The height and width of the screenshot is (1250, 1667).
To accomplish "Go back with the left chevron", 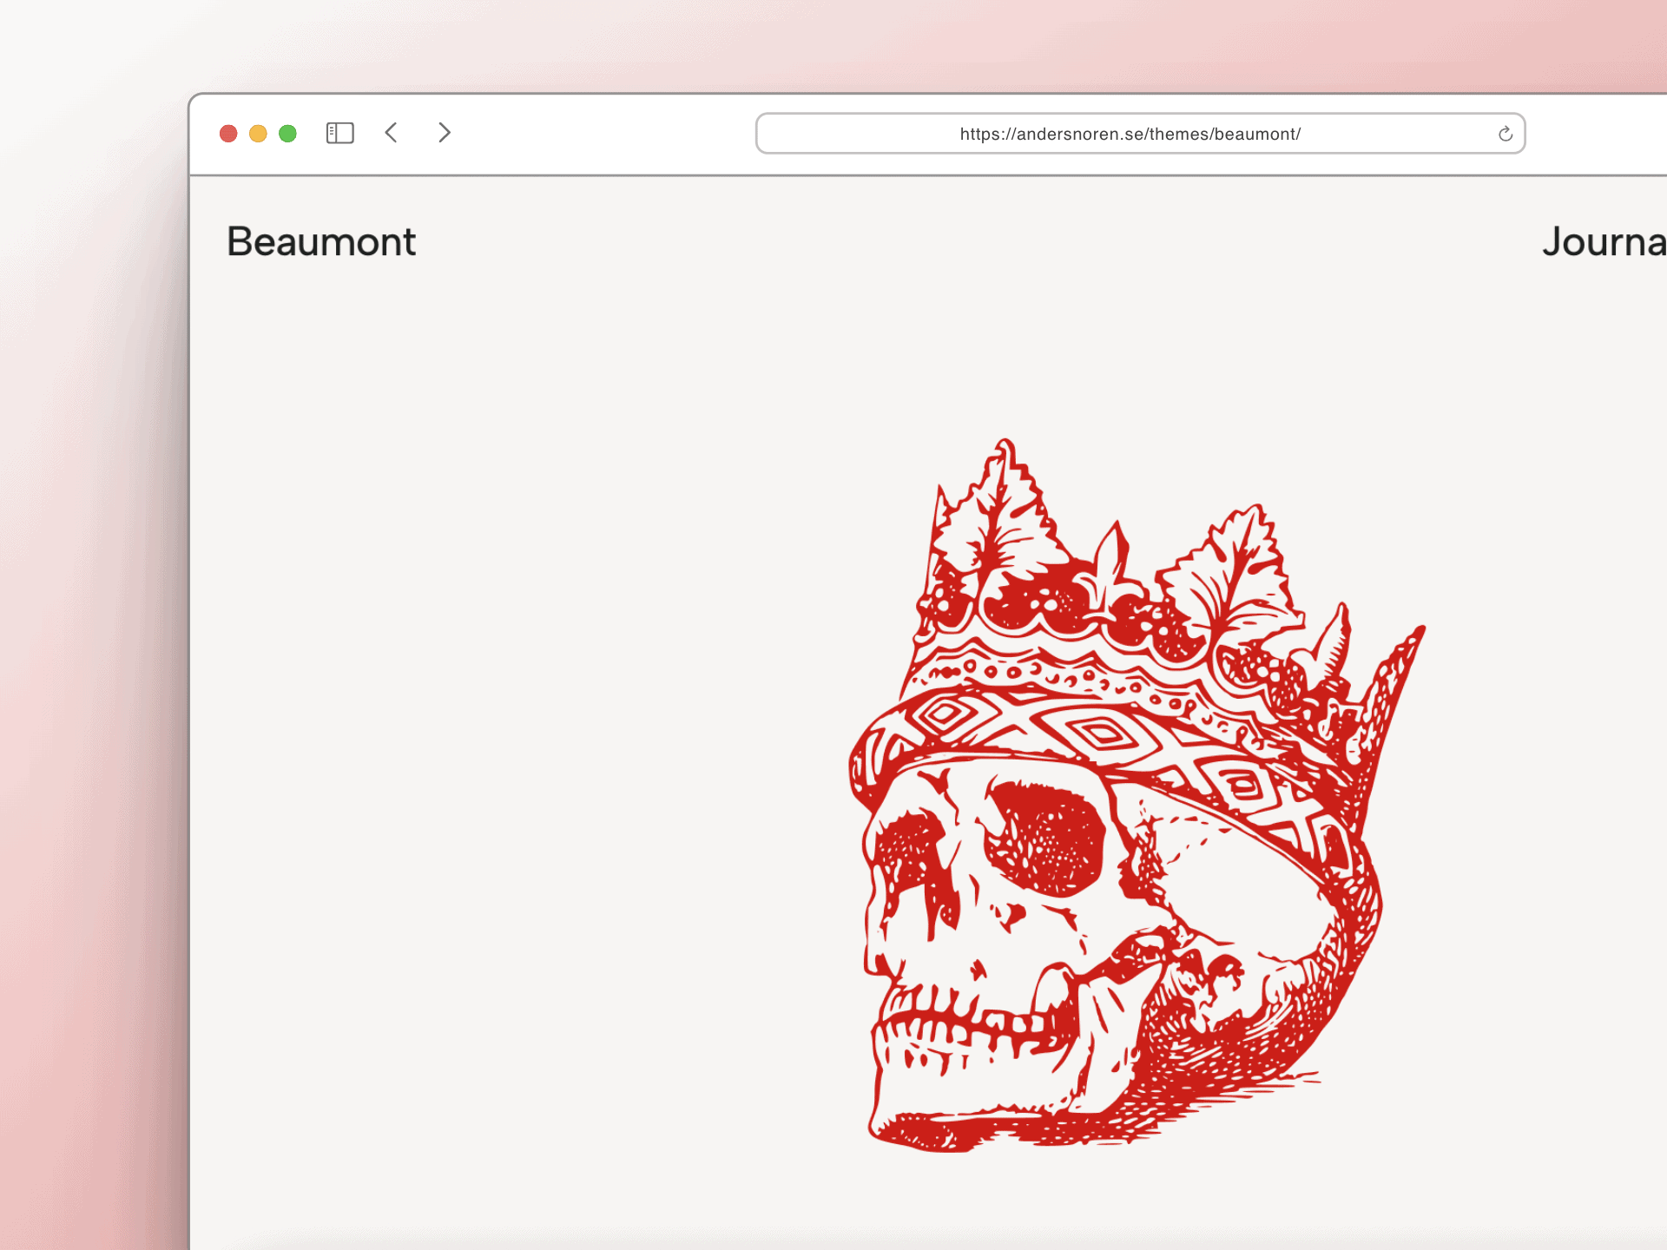I will pos(392,133).
